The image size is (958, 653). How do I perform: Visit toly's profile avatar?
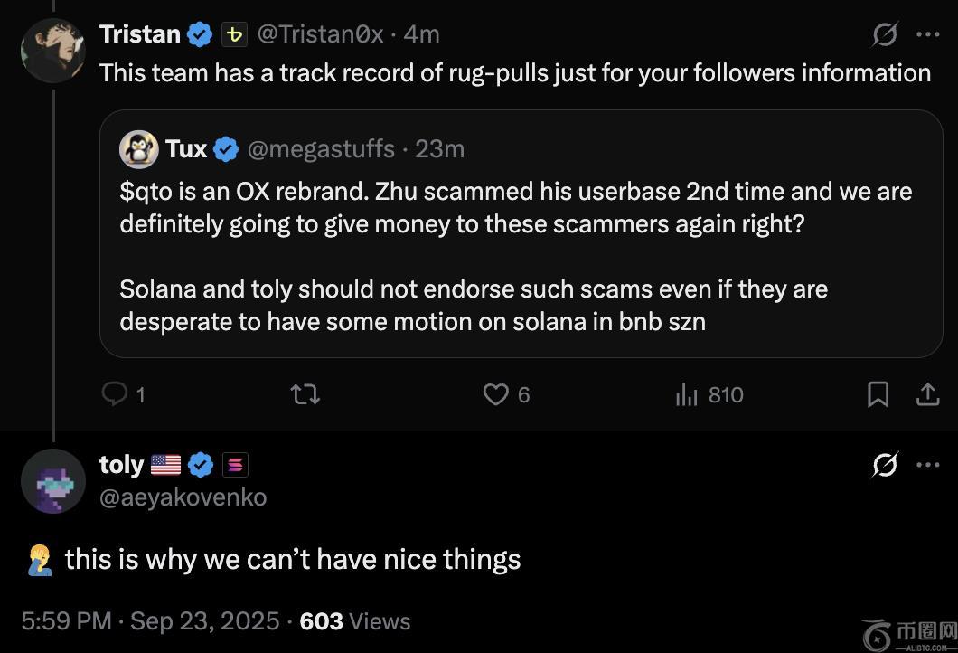[52, 481]
